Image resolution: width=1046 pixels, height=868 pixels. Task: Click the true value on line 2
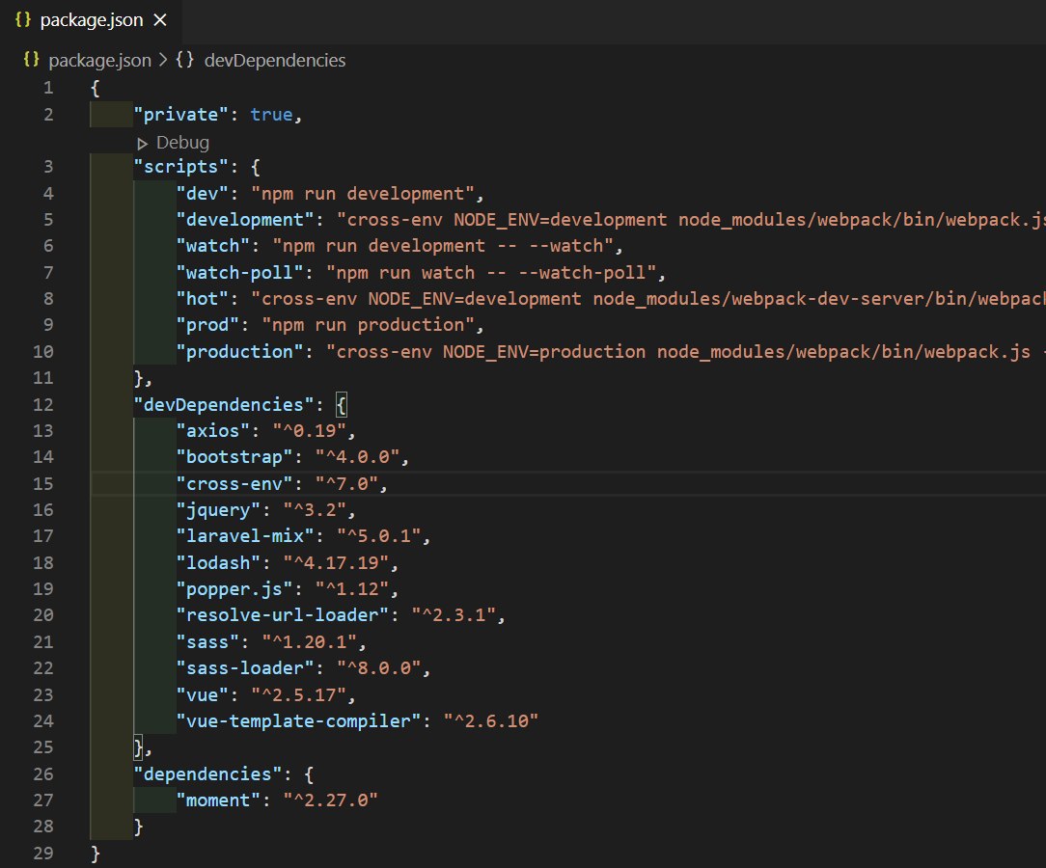pyautogui.click(x=271, y=115)
